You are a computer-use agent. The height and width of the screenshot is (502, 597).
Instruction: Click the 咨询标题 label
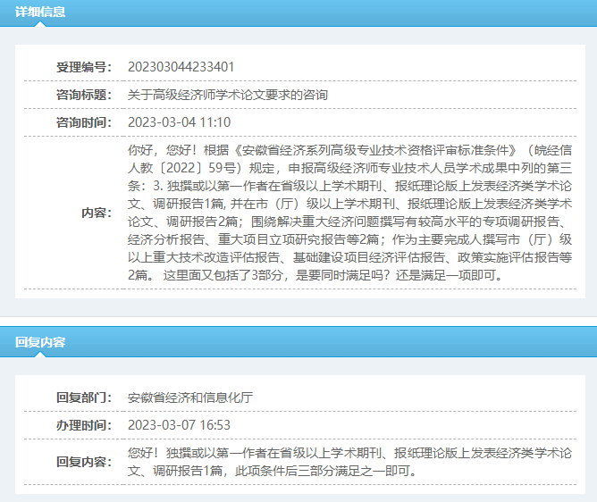click(x=84, y=95)
